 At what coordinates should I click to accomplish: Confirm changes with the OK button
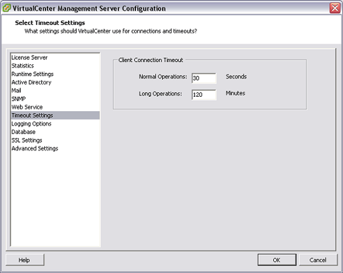coord(277,260)
